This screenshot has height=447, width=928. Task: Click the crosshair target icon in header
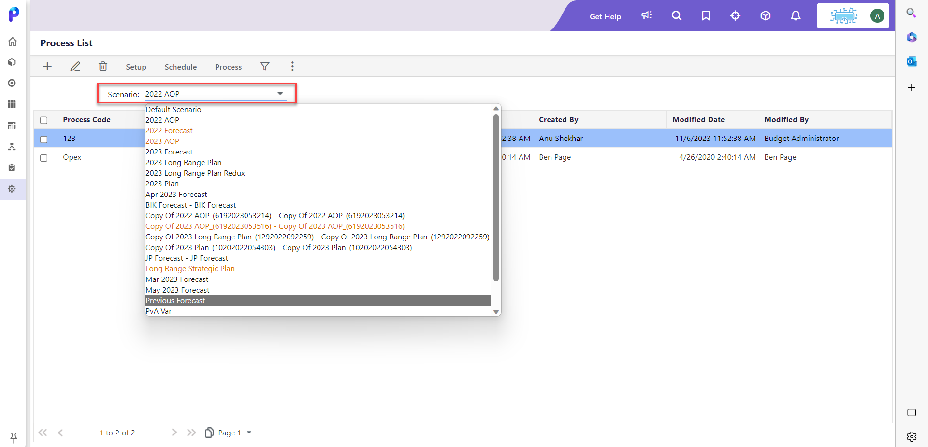click(x=736, y=16)
